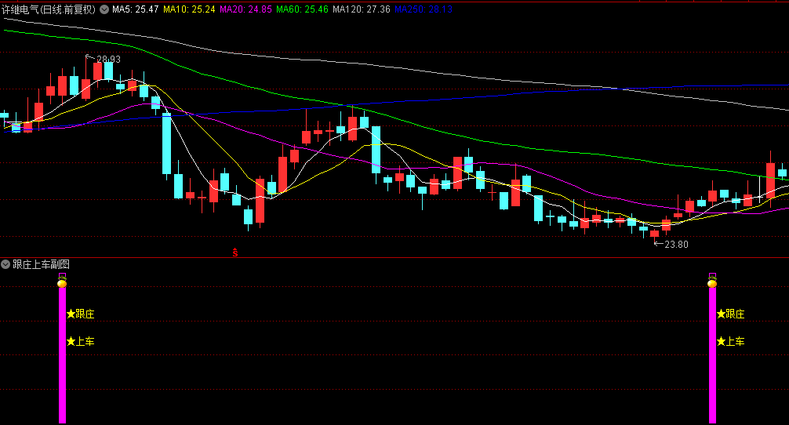
Task: Open the main chart indicator dropdown arrow
Action: (x=104, y=9)
